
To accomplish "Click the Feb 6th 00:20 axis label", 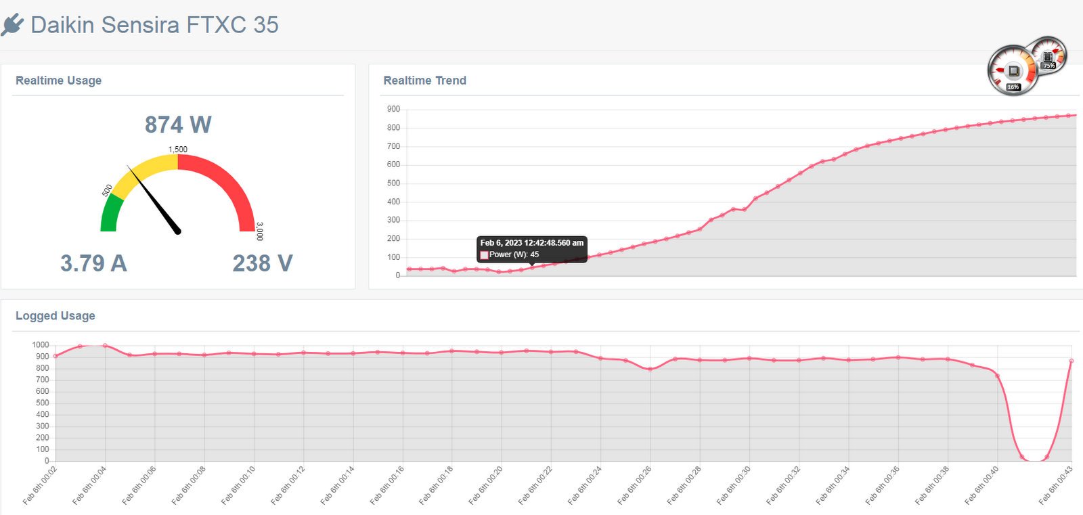I will click(486, 486).
